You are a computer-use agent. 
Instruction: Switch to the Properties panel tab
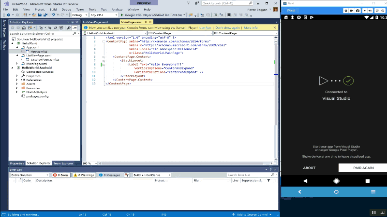pyautogui.click(x=17, y=163)
